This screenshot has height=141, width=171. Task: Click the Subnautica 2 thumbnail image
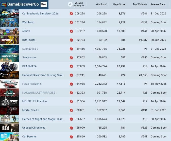point(9,49)
